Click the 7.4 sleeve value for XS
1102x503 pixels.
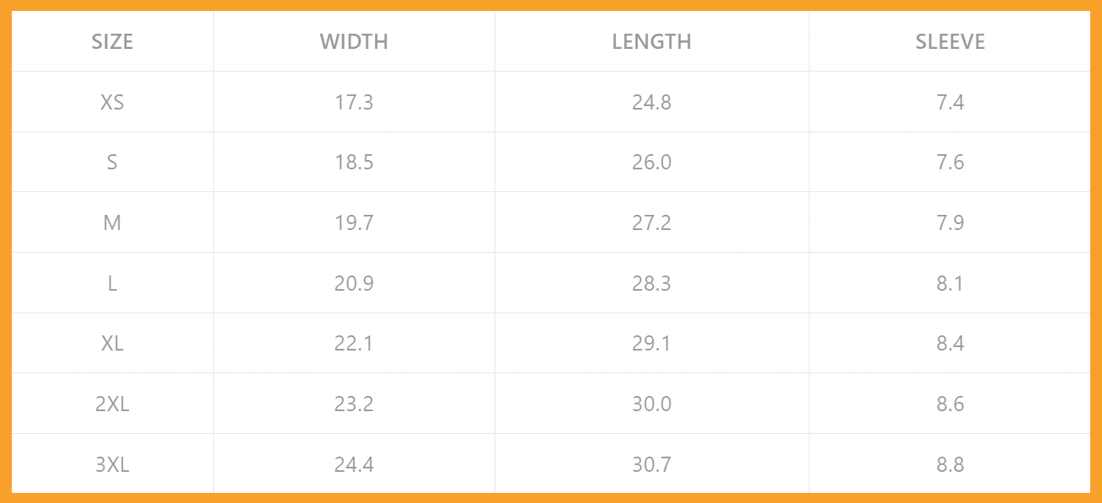tap(950, 102)
